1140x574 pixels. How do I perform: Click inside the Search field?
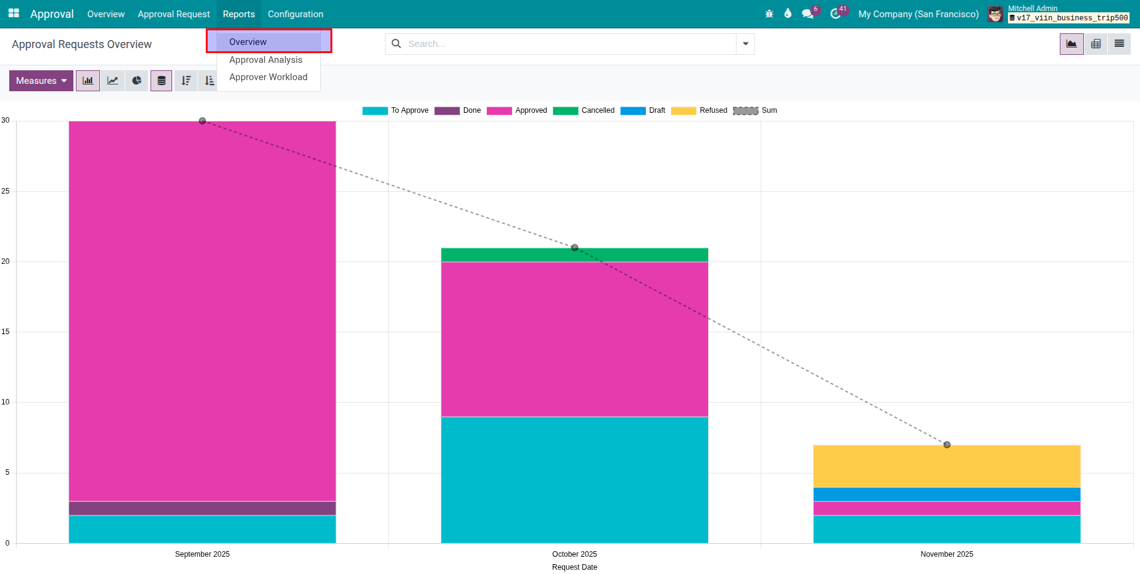coord(555,44)
